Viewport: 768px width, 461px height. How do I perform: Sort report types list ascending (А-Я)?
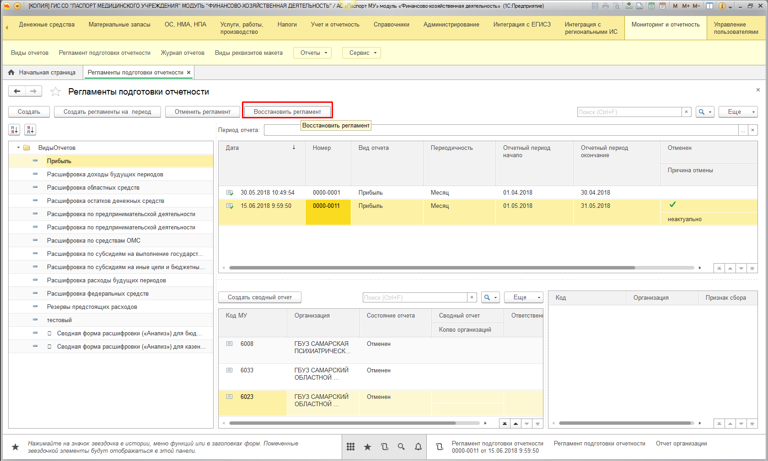[14, 130]
